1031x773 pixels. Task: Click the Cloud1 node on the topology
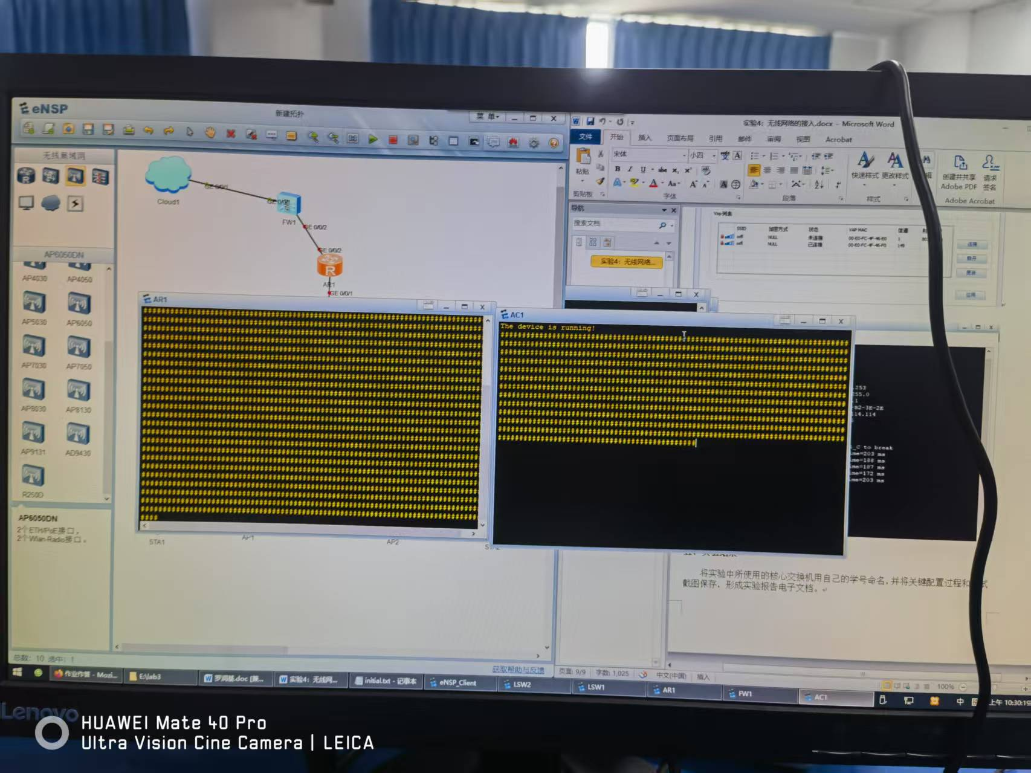coord(168,175)
